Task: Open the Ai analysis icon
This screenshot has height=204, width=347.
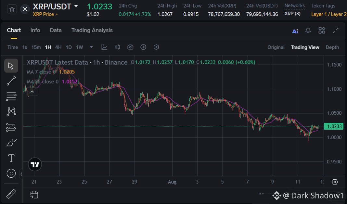Action: pyautogui.click(x=295, y=31)
